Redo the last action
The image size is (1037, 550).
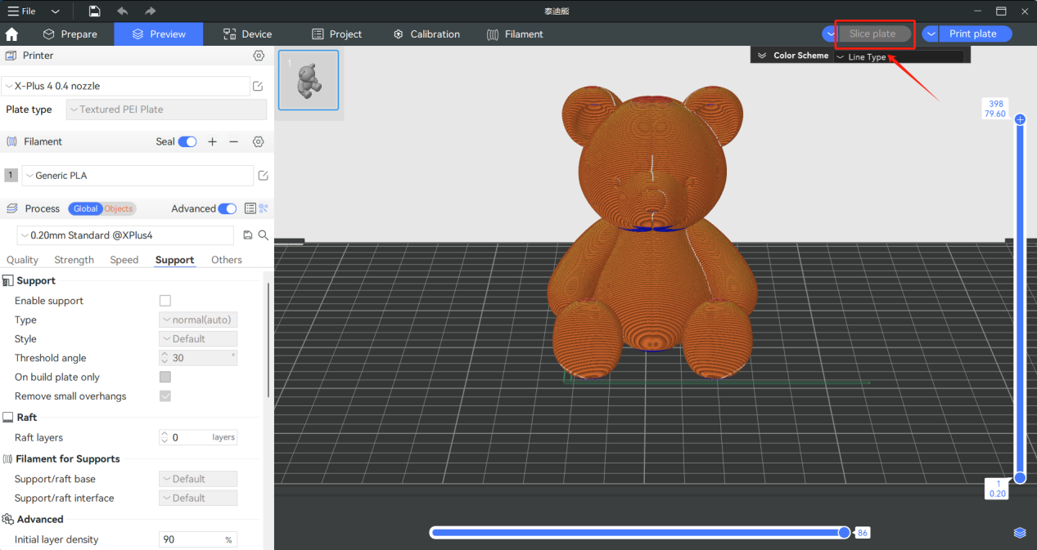pyautogui.click(x=150, y=11)
